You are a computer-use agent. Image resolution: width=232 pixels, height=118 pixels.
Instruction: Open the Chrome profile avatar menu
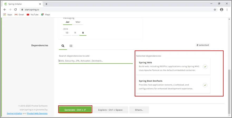(221, 9)
